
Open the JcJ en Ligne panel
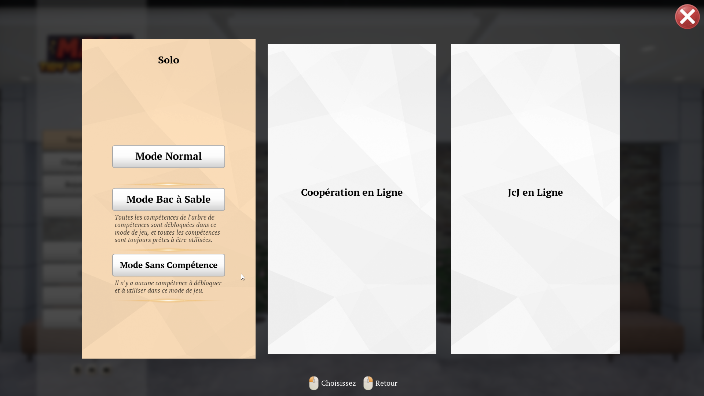(535, 199)
